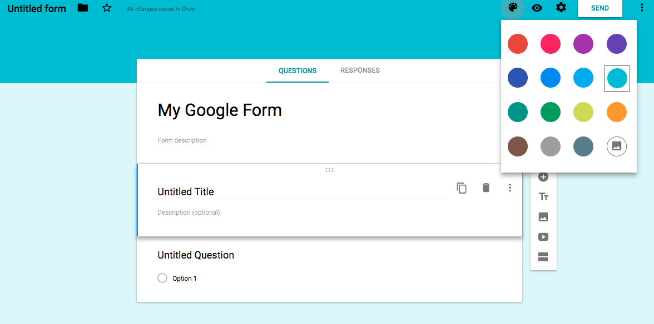
Task: Open form settings via gear icon
Action: [561, 8]
